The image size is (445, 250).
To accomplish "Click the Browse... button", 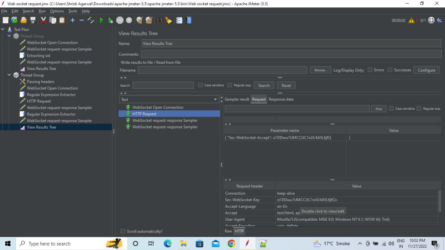I will pyautogui.click(x=320, y=70).
